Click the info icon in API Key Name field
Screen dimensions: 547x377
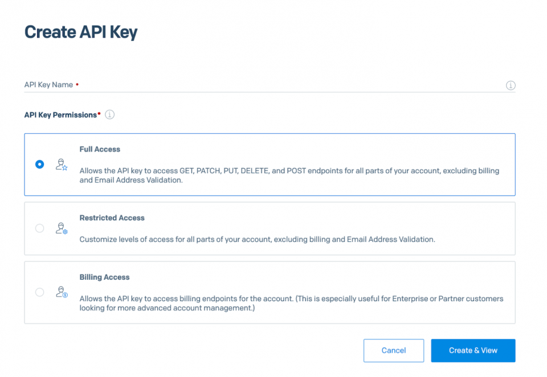pos(511,85)
